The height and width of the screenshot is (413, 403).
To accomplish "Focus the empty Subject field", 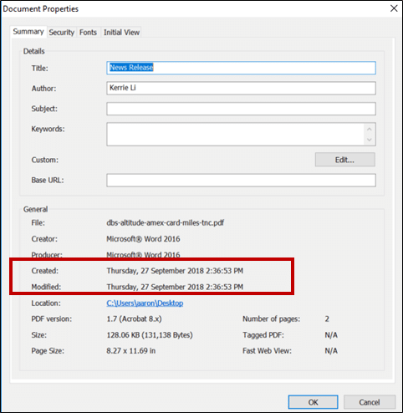I will coord(241,109).
